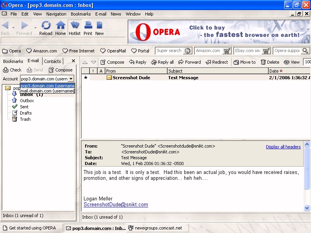Viewport: 311px width, 233px height.
Task: Print the current page
Action: (x=88, y=28)
